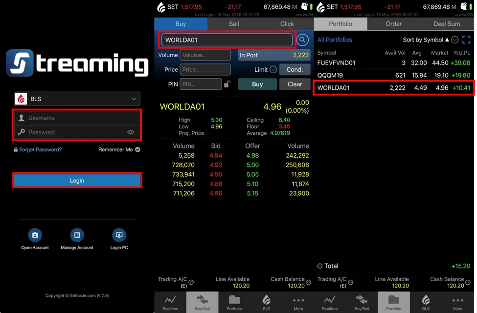The height and width of the screenshot is (313, 477).
Task: Click the green Buy order button
Action: [x=257, y=84]
